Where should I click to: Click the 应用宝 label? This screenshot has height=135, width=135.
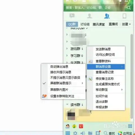(127, 133)
